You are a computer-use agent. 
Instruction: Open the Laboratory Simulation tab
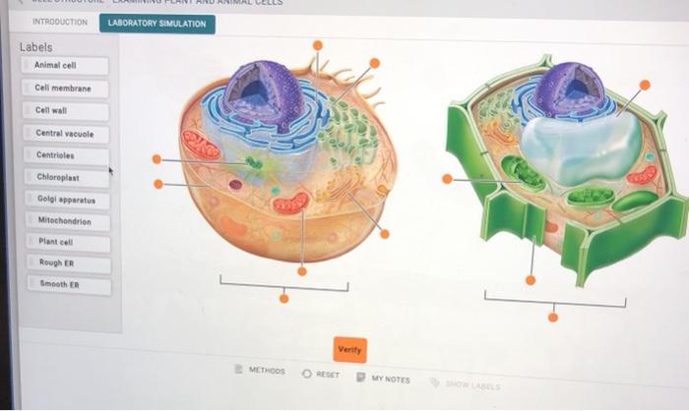pos(157,24)
